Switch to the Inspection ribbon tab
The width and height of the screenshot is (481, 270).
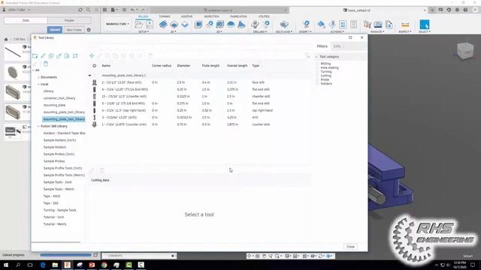(x=211, y=16)
